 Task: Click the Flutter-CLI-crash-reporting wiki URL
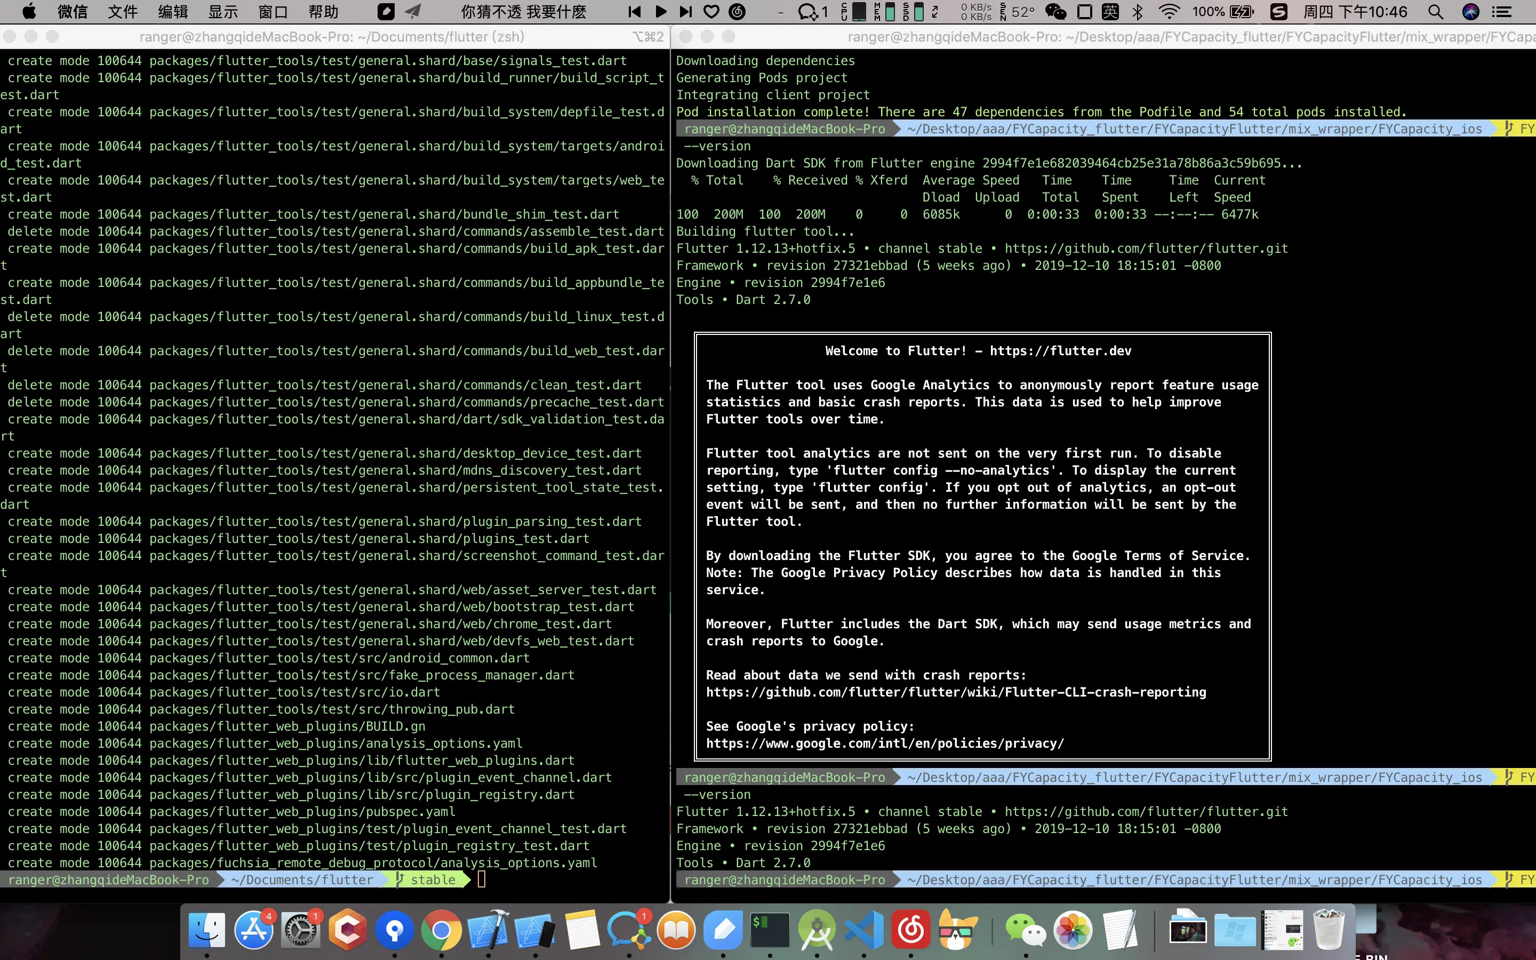click(x=956, y=692)
